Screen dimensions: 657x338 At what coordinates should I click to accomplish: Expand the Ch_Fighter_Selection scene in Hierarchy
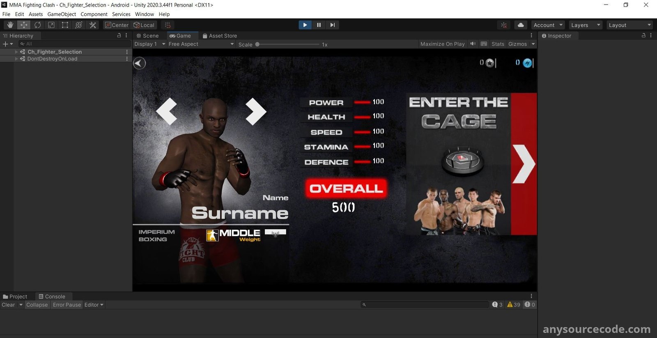pos(16,52)
